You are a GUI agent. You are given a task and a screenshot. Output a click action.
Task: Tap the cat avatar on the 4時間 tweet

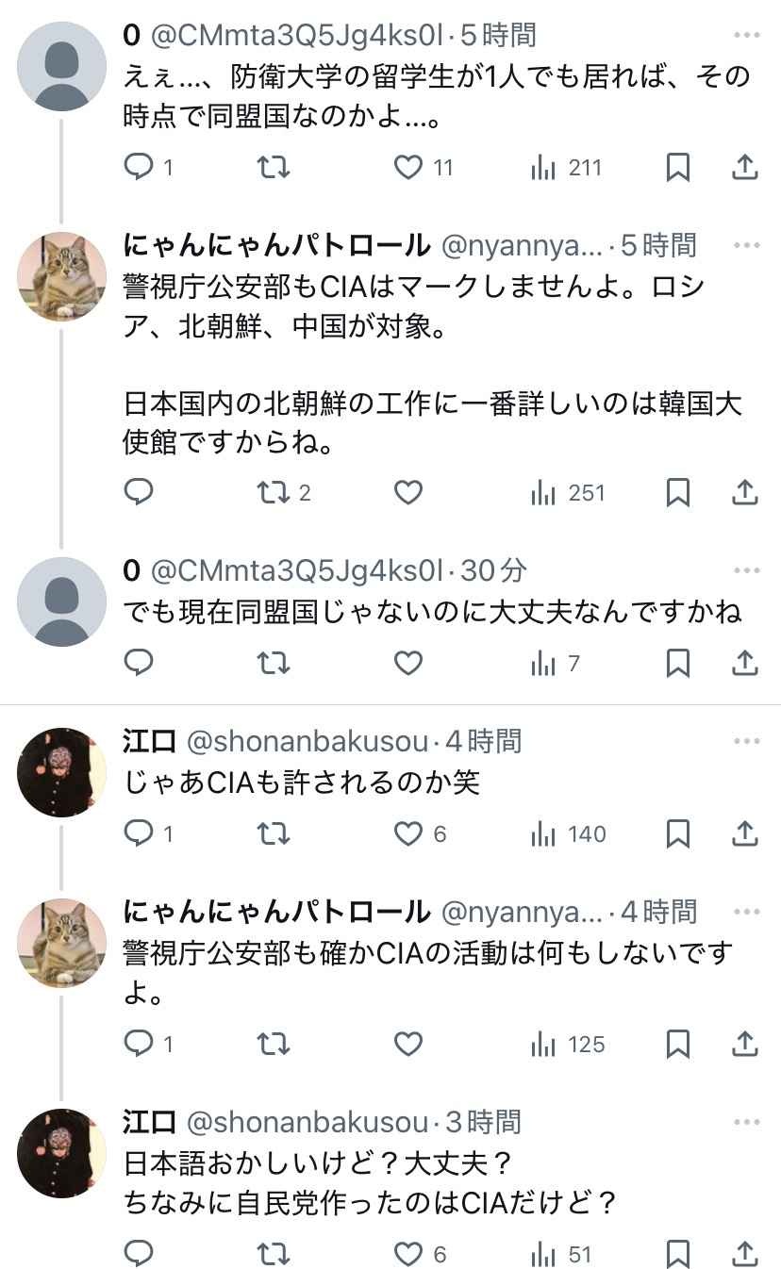tap(62, 943)
